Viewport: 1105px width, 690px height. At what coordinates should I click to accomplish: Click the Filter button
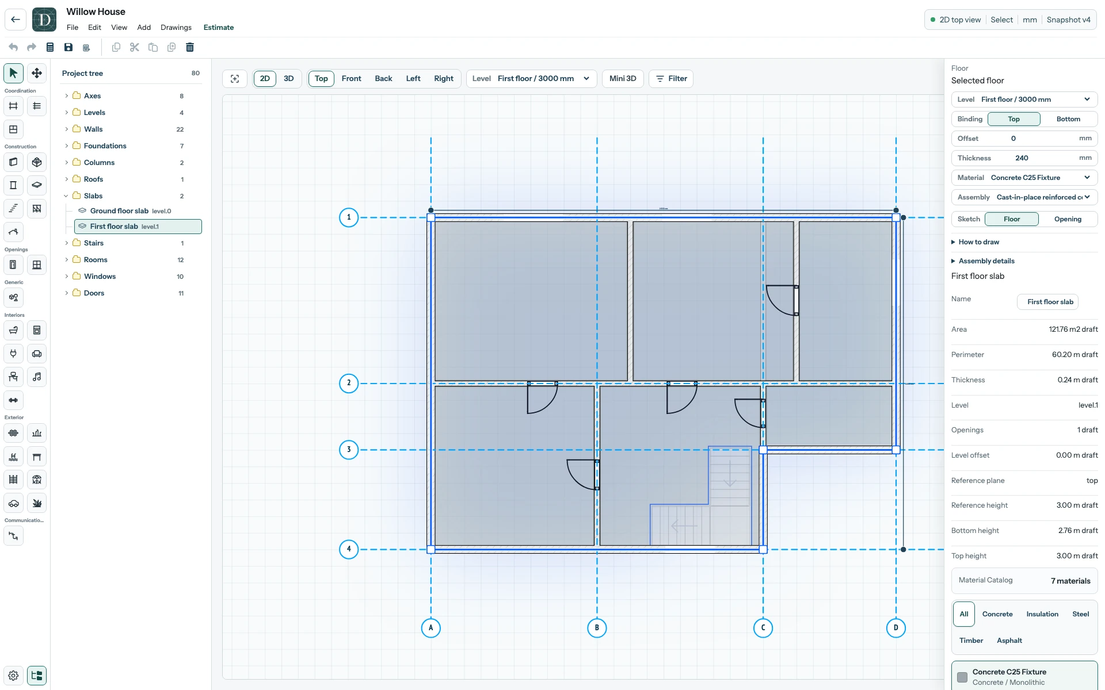671,79
